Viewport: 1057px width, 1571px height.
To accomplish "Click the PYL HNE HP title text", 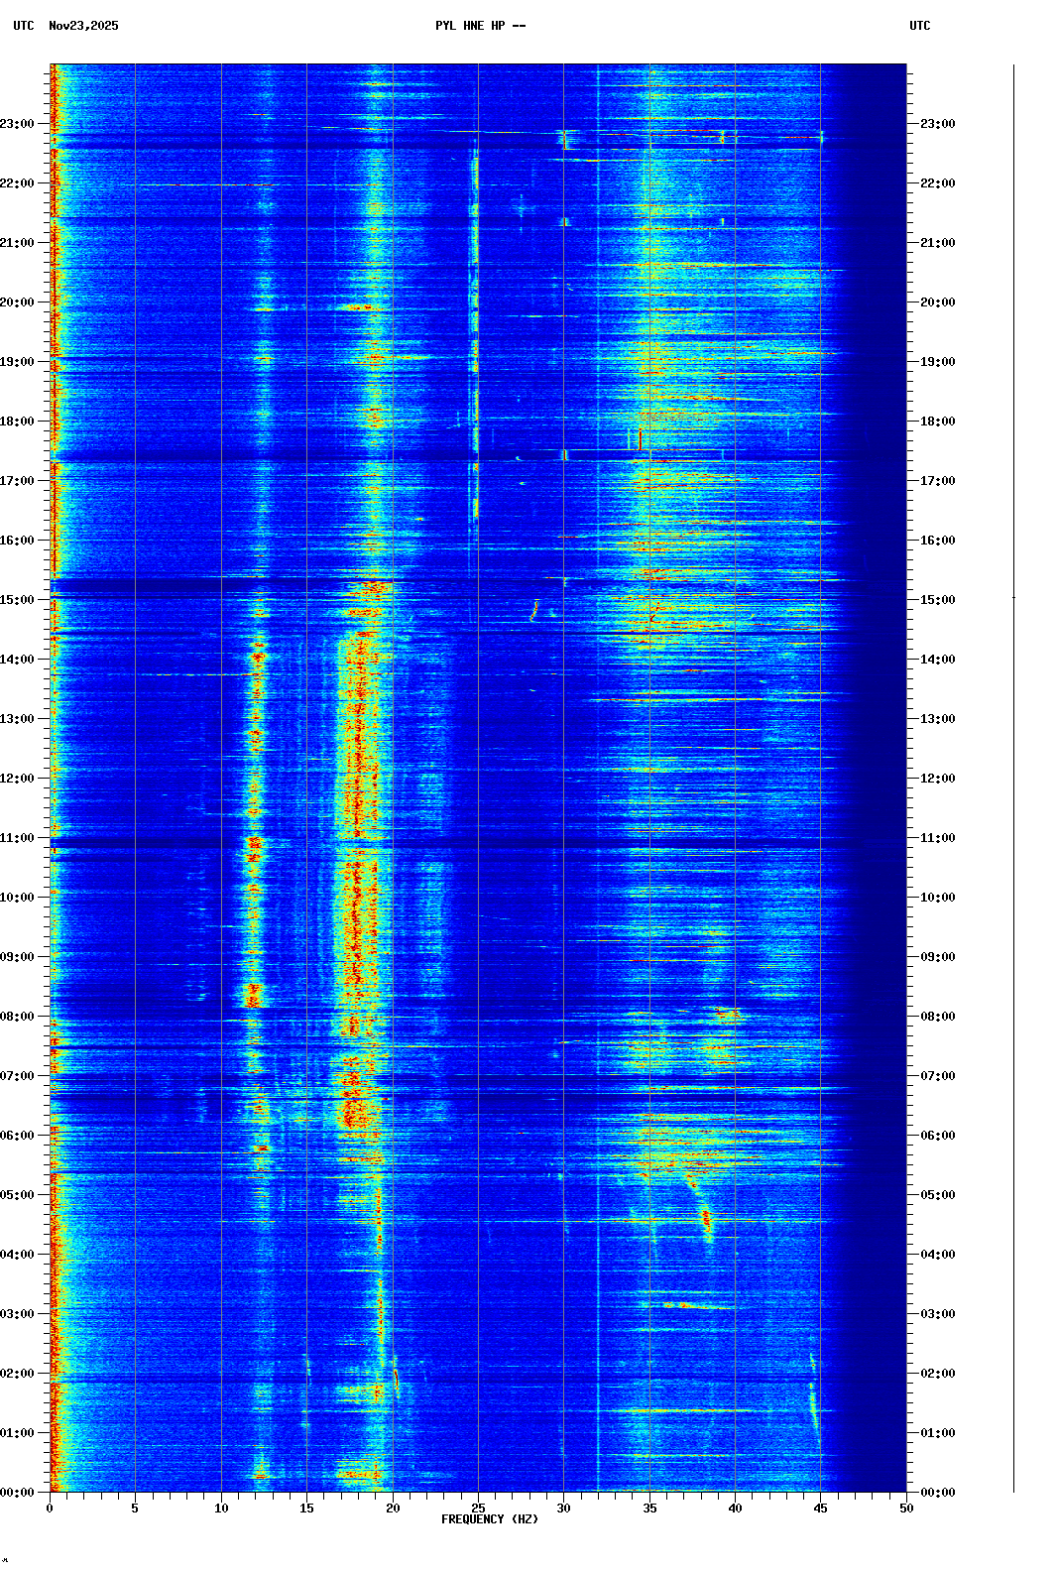I will (x=480, y=26).
